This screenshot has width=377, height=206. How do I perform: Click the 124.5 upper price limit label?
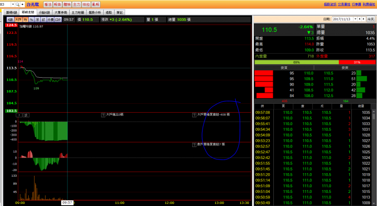tap(12, 25)
